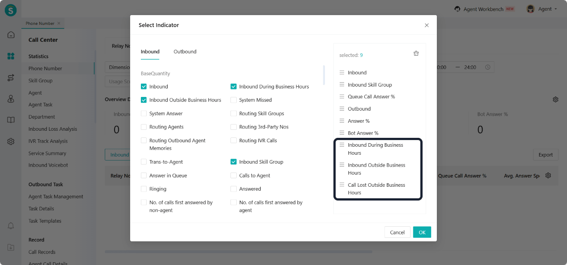The height and width of the screenshot is (265, 567).
Task: Open the home icon in left sidebar
Action: (x=11, y=35)
